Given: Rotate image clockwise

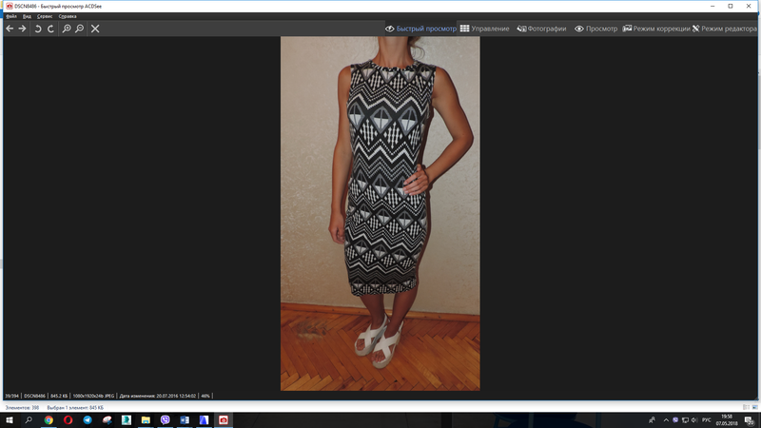Looking at the screenshot, I should tap(50, 29).
